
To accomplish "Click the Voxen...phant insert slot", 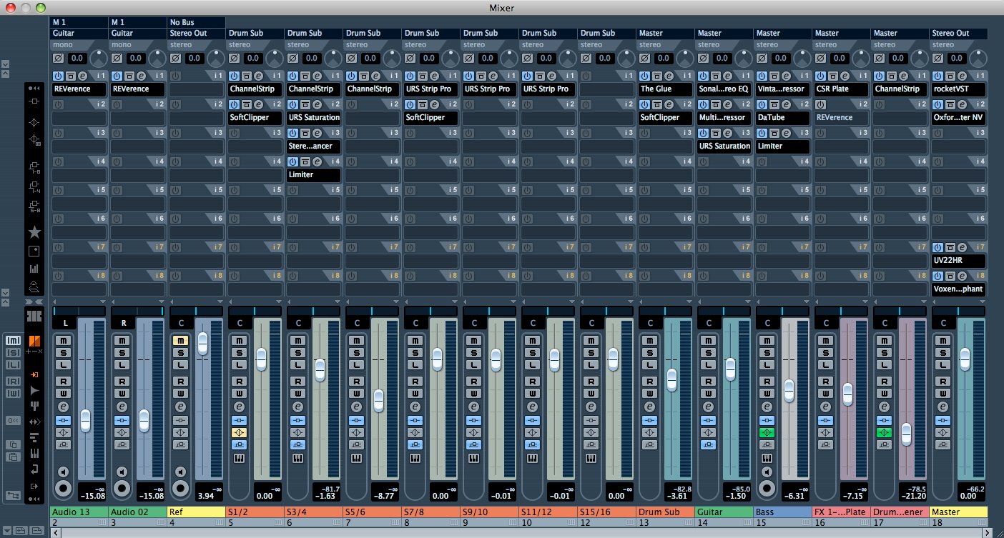I will [x=959, y=289].
